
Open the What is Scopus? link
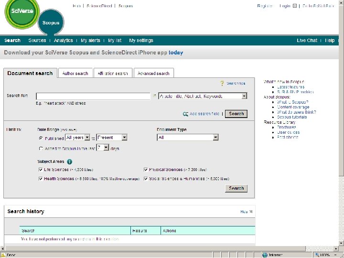[293, 102]
